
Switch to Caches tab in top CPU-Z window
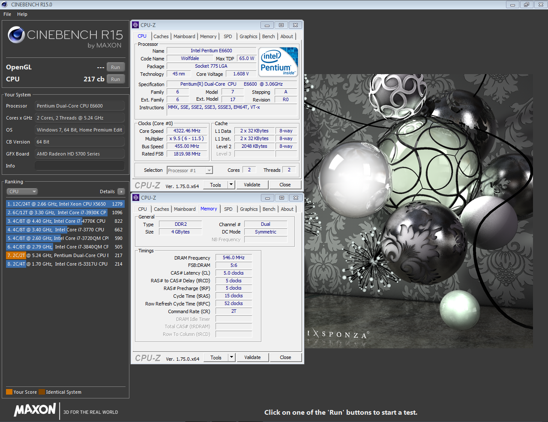(x=161, y=36)
